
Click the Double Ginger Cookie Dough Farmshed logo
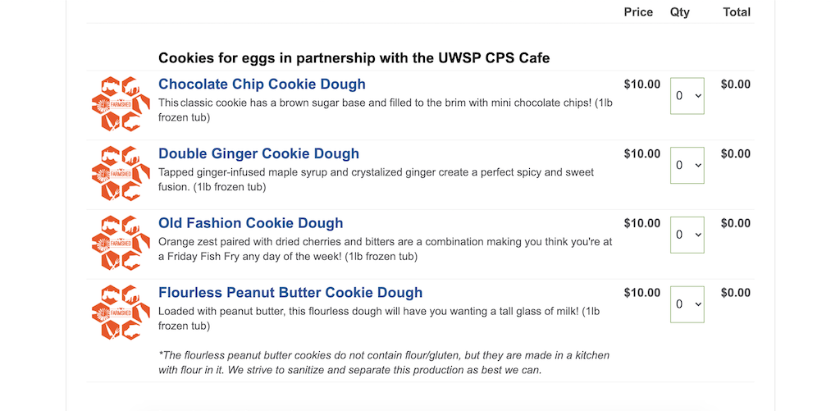[121, 174]
